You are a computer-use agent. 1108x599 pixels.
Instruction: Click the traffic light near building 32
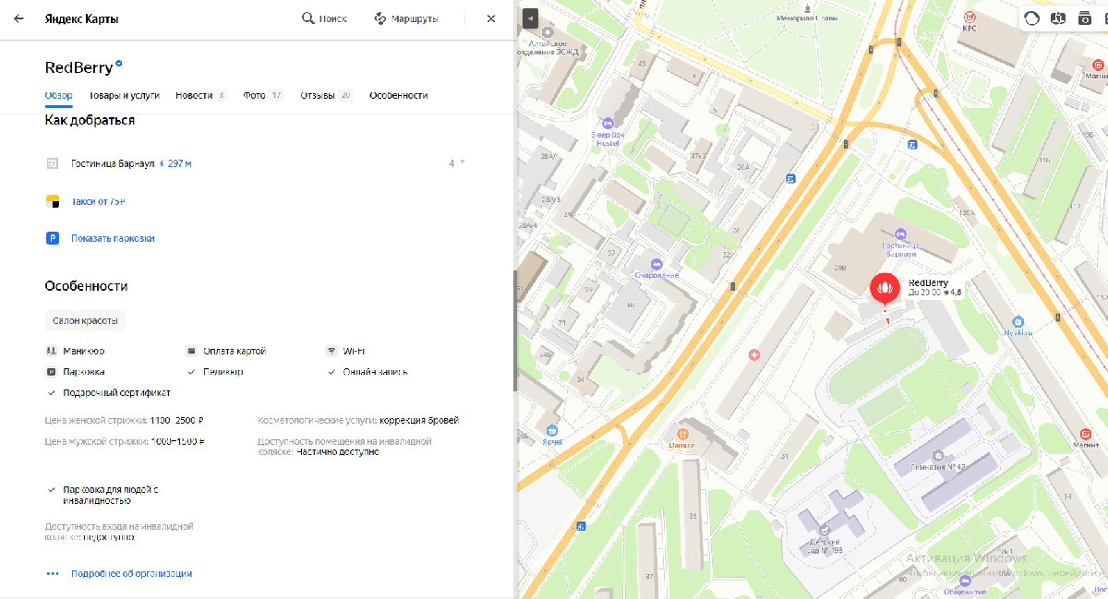pyautogui.click(x=732, y=287)
